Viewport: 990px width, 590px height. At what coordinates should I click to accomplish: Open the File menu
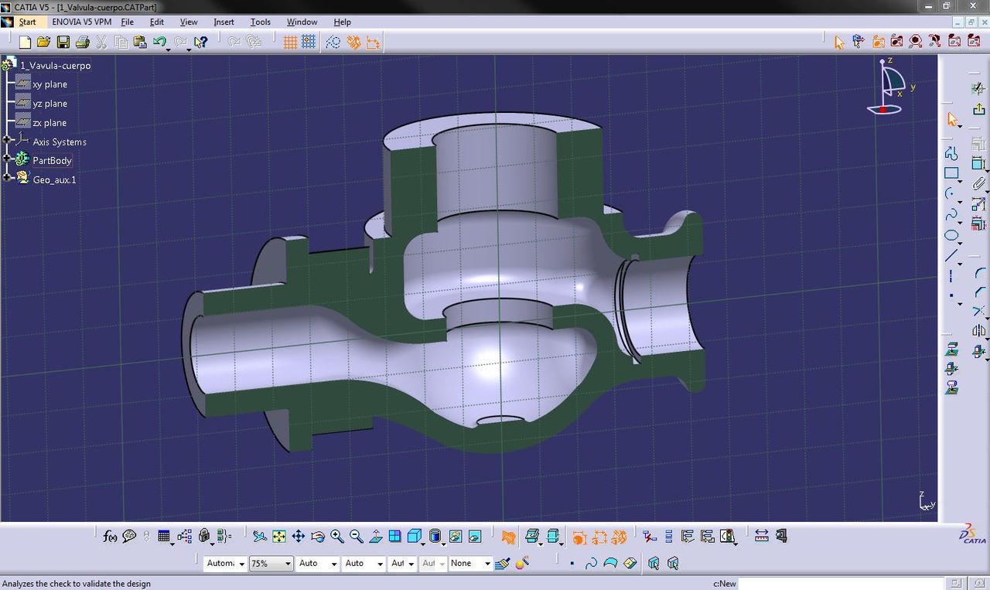128,22
